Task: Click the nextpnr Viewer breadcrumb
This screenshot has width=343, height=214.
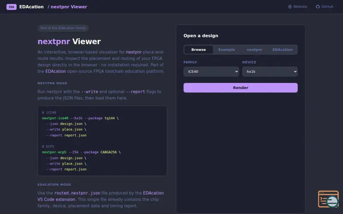Action: point(69,7)
